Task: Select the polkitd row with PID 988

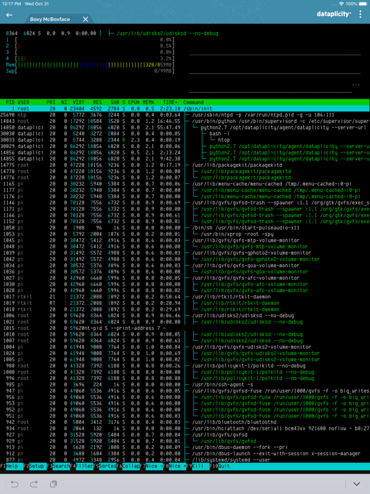Action: click(185, 366)
